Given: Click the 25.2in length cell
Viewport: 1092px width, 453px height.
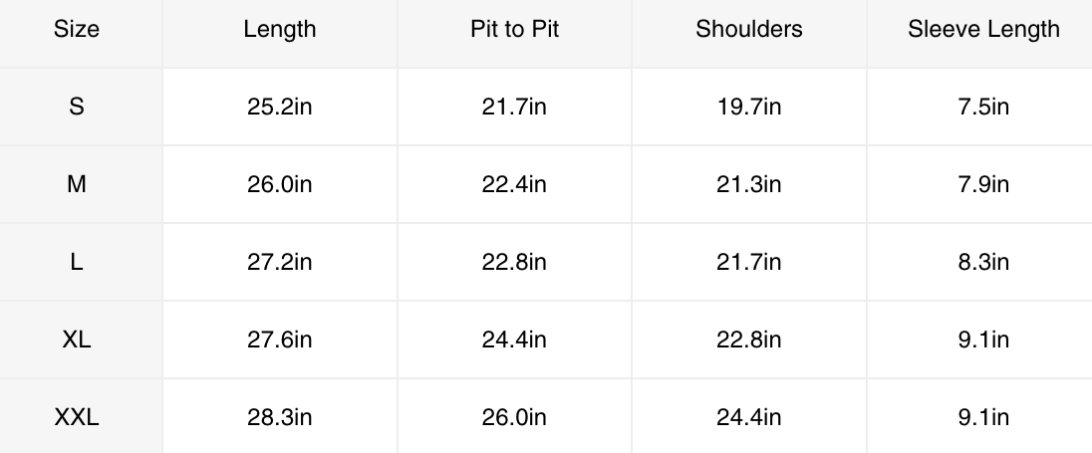Looking at the screenshot, I should click(x=279, y=107).
